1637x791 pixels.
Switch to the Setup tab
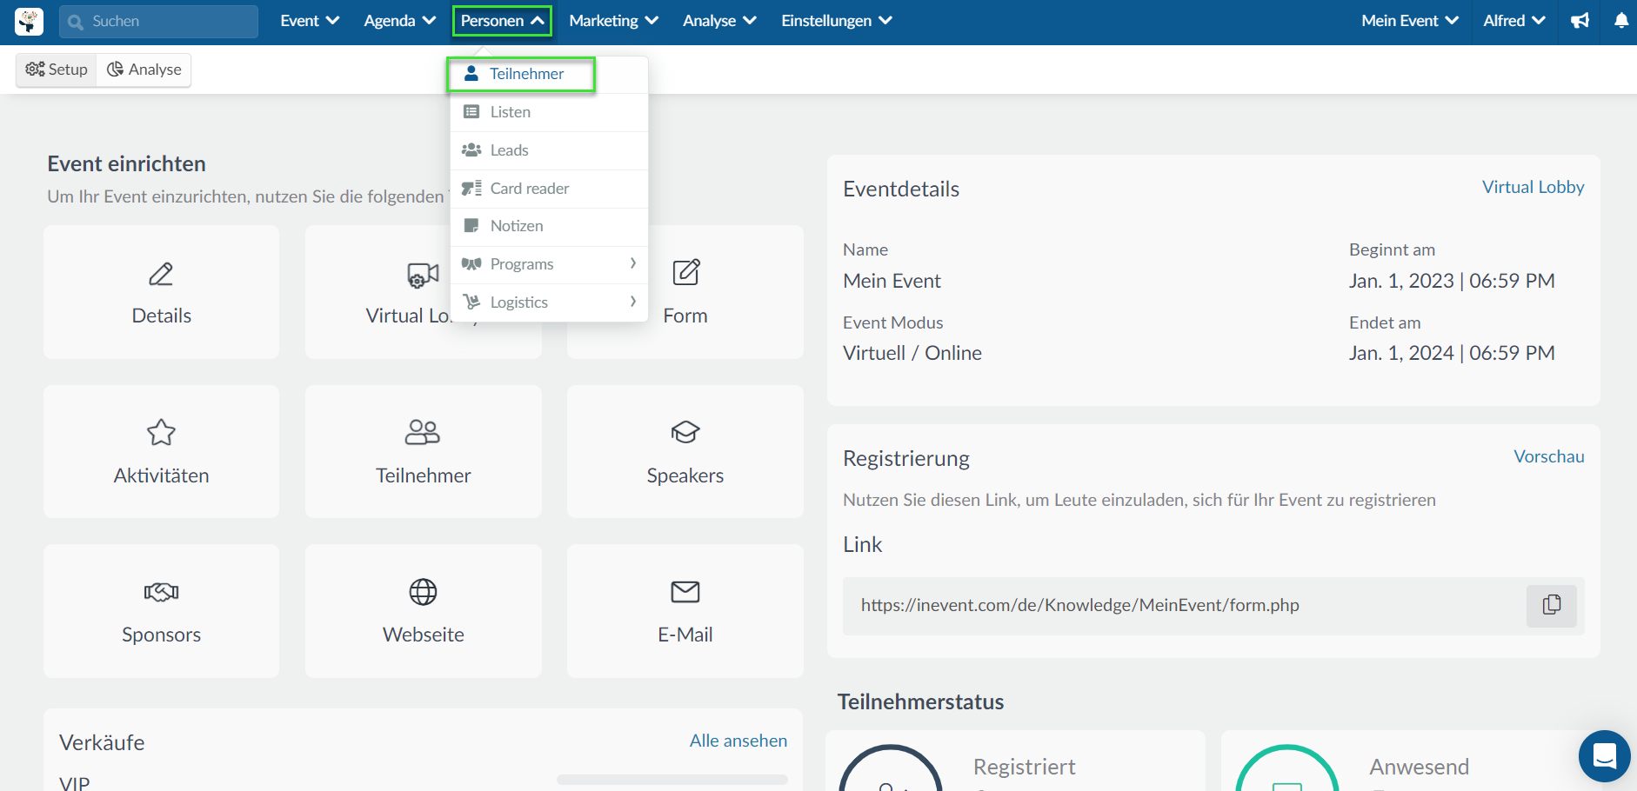pyautogui.click(x=57, y=70)
